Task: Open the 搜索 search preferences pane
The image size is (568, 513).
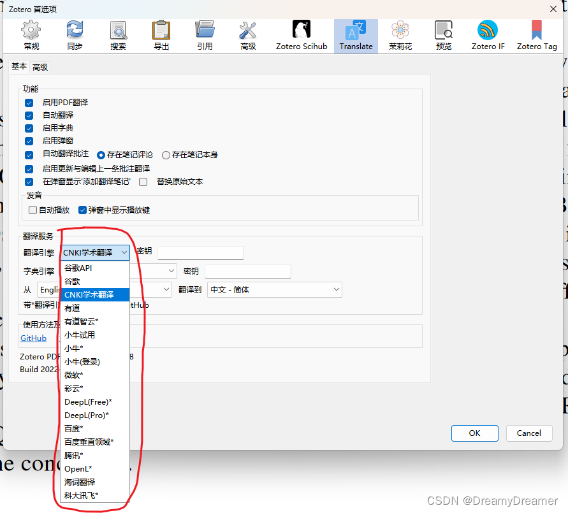Action: [118, 36]
